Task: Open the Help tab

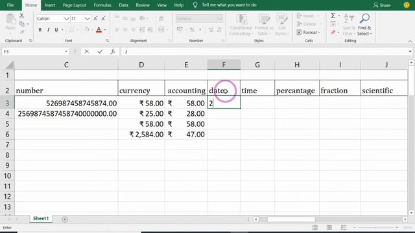Action: pos(179,5)
